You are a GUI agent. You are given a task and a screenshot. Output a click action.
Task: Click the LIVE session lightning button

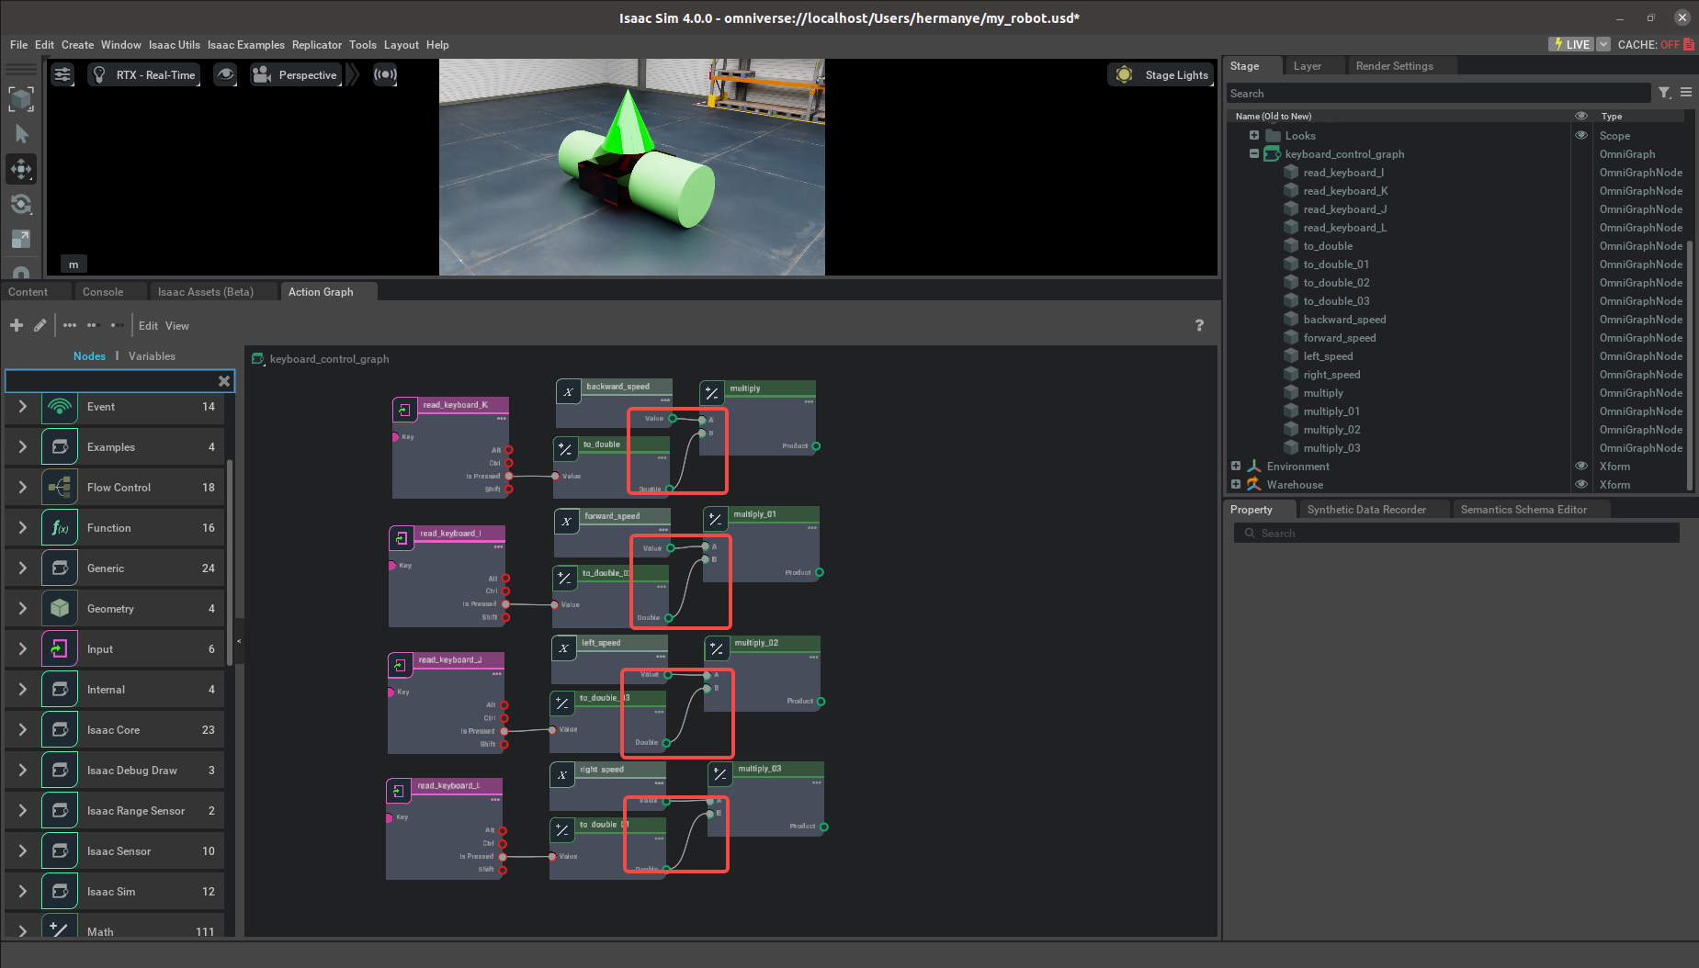click(x=1571, y=44)
